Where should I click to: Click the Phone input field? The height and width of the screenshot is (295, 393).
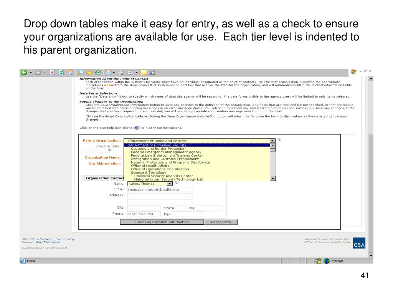point(144,214)
